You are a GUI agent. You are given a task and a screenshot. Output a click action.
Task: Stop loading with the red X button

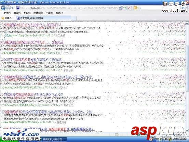pyautogui.click(x=129, y=8)
